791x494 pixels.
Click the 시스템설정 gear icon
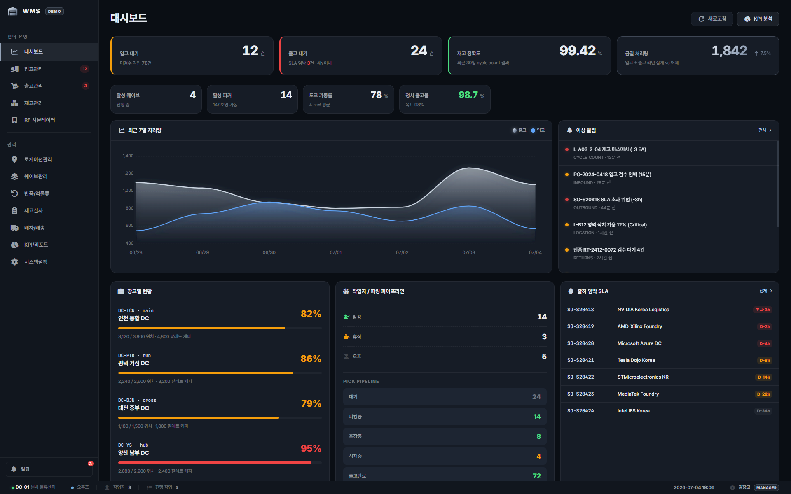click(14, 262)
